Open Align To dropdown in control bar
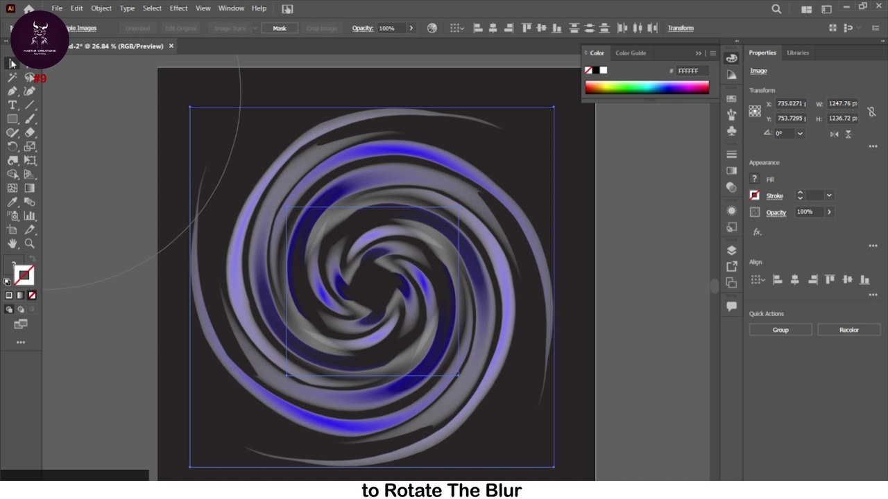The height and width of the screenshot is (499, 888). click(x=456, y=28)
